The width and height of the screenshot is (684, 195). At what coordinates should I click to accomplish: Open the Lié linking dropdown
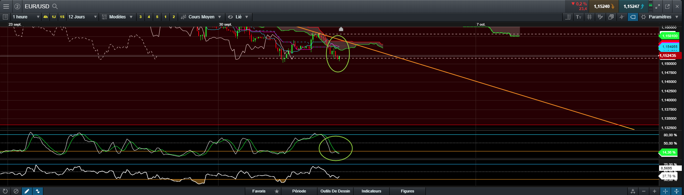click(x=238, y=17)
